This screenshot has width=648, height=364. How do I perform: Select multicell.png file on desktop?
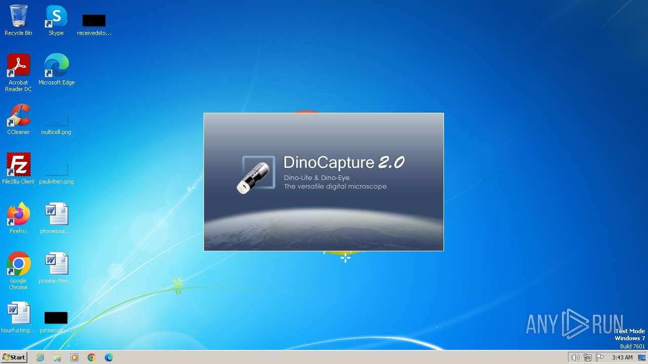(x=56, y=124)
